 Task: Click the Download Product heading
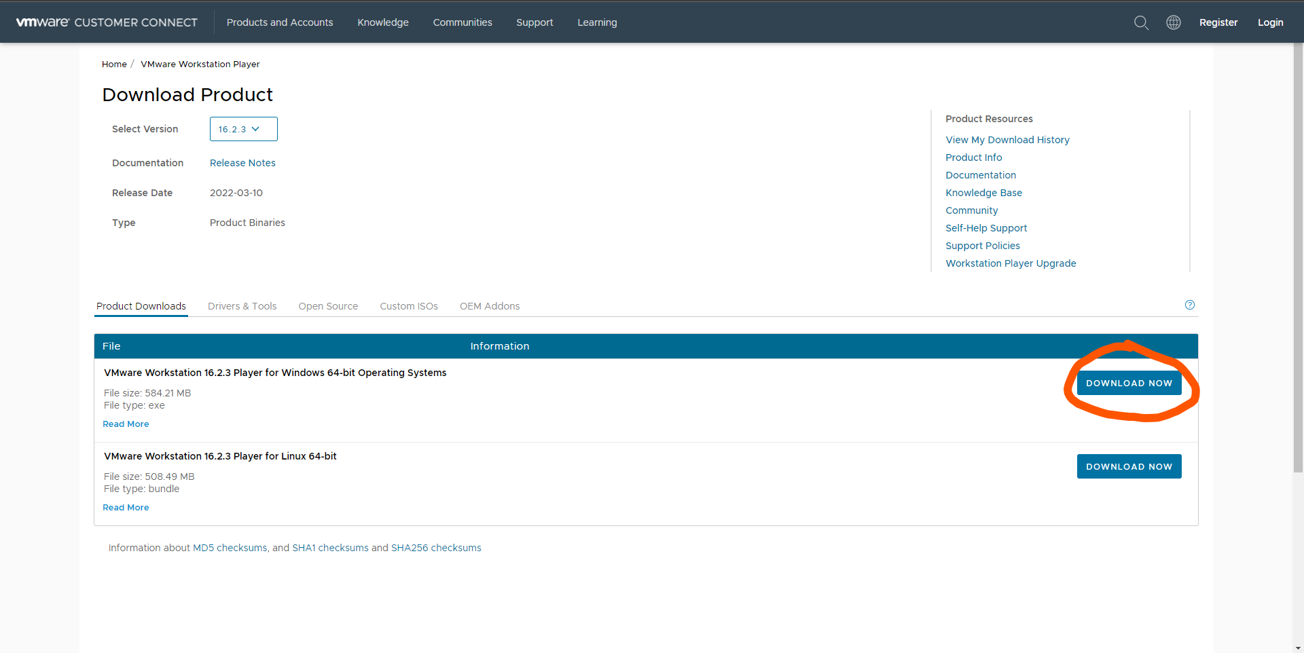coord(187,94)
